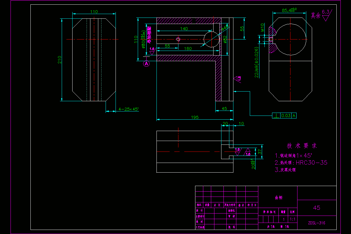The width and height of the screenshot is (351, 234).
Task: Click the 140 dimension in section view
Action: (184, 29)
